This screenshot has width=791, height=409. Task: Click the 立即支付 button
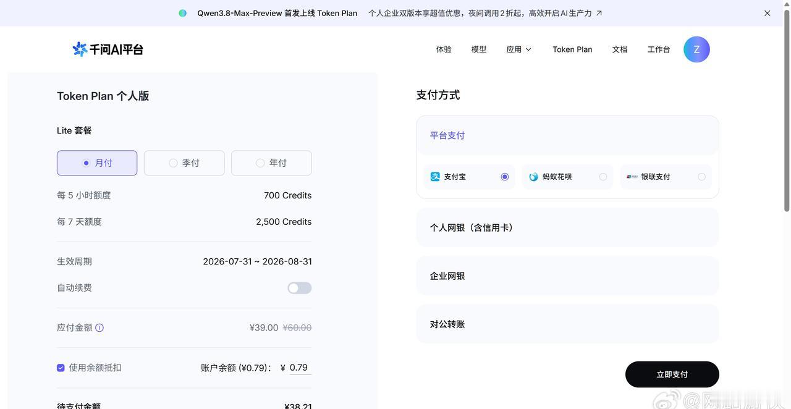click(x=672, y=374)
